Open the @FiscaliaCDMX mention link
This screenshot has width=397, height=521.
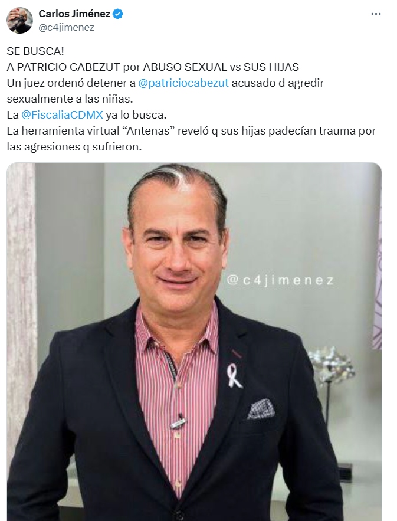click(x=62, y=114)
